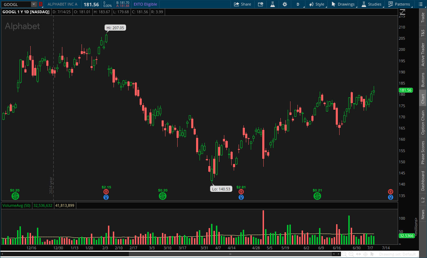
Task: Click the VolumeAvg (50) study label
Action: [x=16, y=205]
